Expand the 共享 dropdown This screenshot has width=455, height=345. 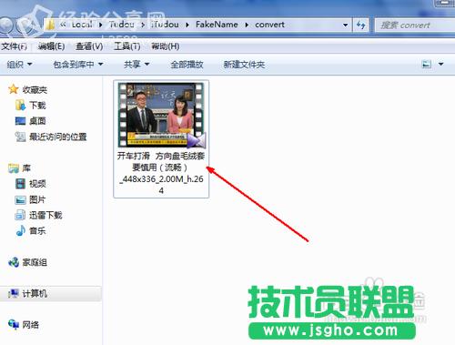click(136, 65)
